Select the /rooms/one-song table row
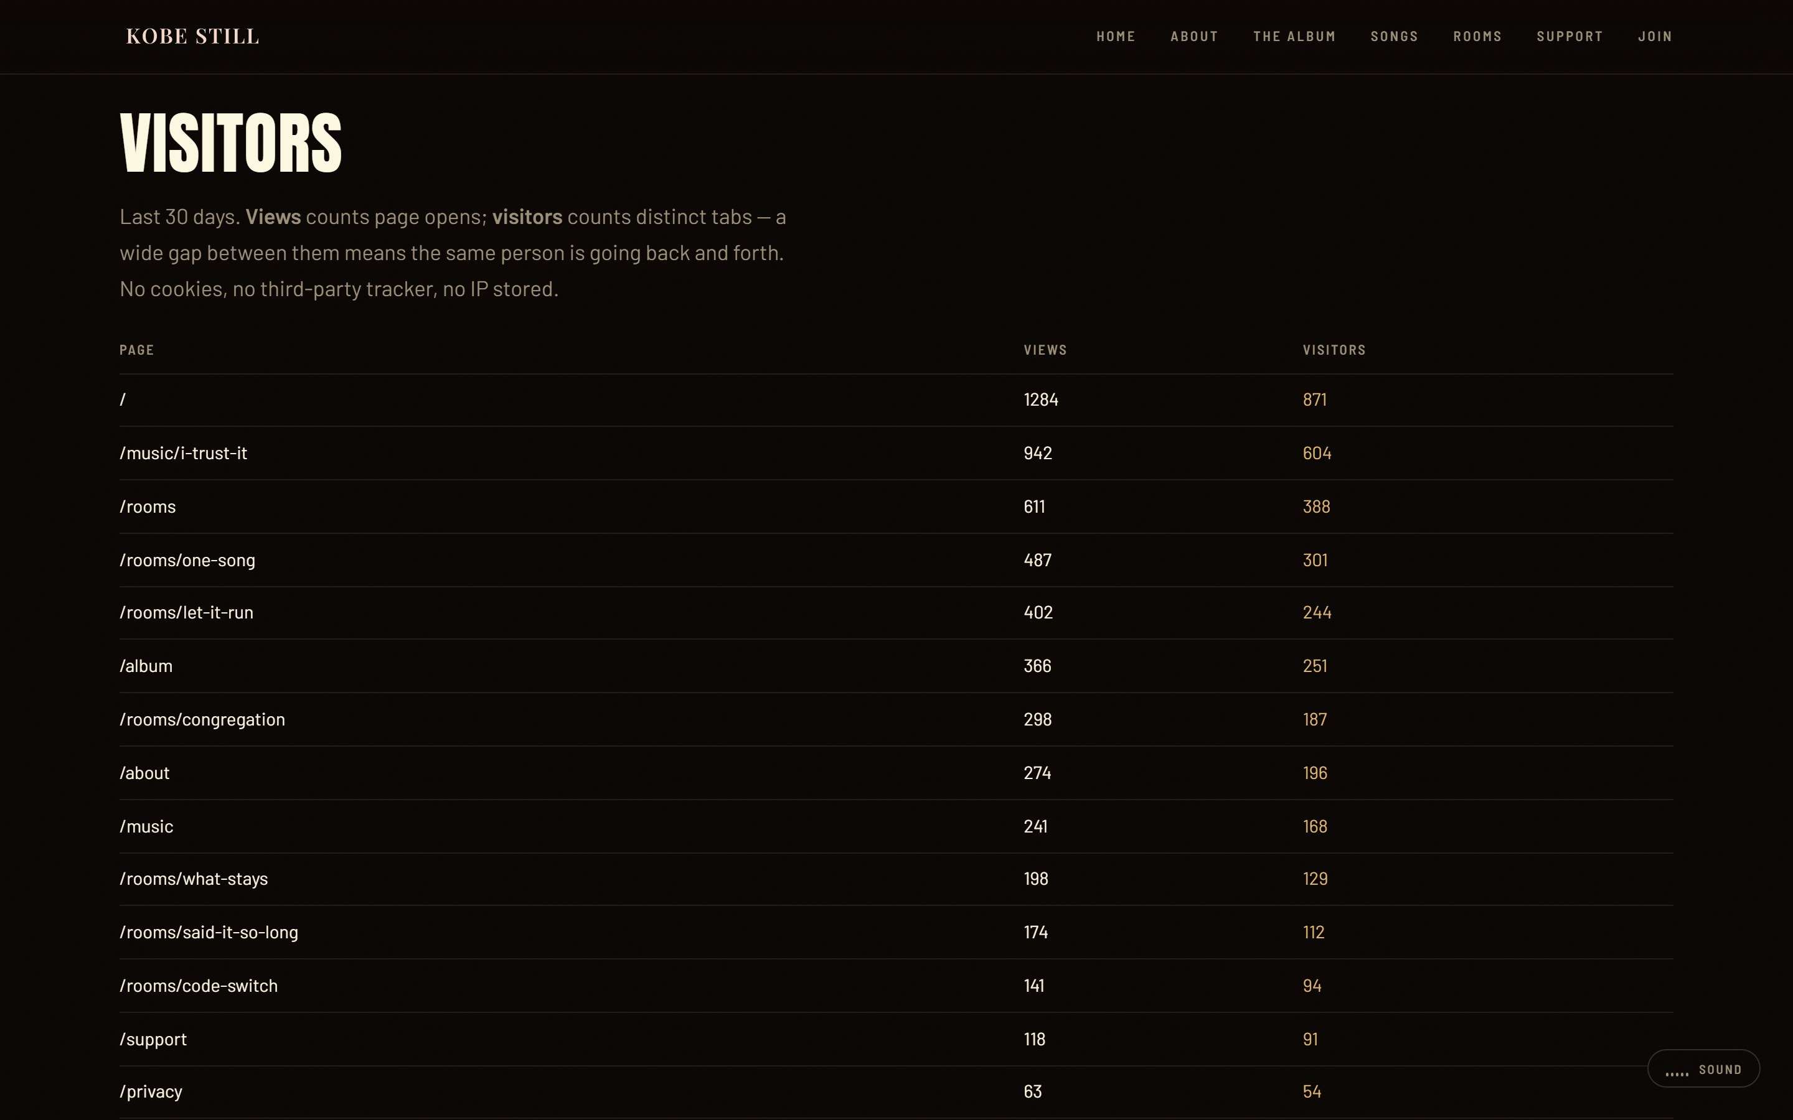 (896, 560)
